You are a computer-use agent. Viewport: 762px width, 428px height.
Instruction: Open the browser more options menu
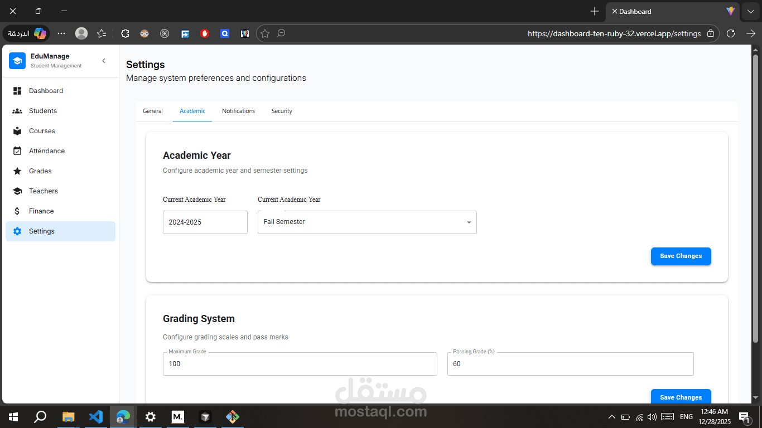[x=61, y=33]
